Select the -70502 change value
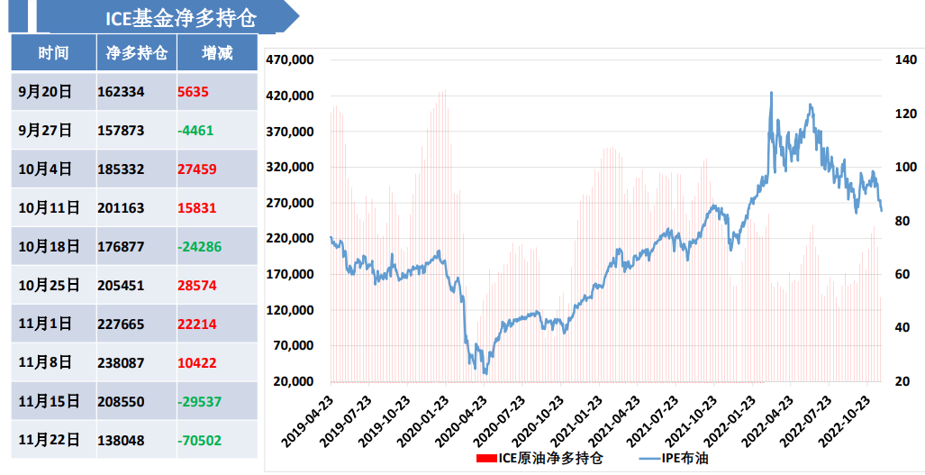The height and width of the screenshot is (475, 925). coord(200,440)
